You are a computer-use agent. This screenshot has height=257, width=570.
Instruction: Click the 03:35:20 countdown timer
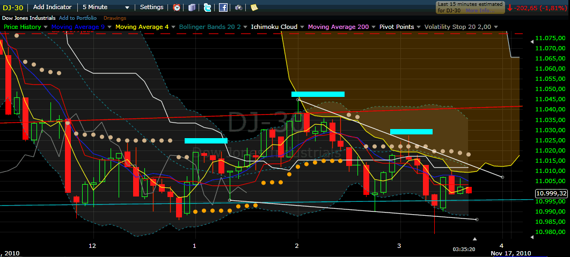[464, 250]
